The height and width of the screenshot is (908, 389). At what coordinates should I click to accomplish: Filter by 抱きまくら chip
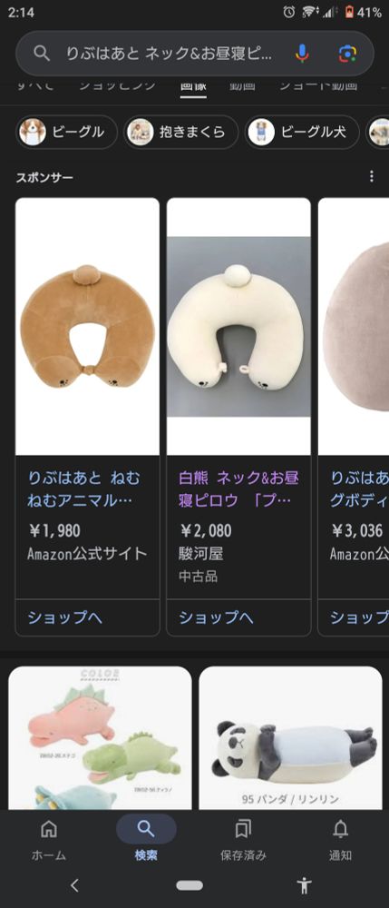click(x=181, y=132)
